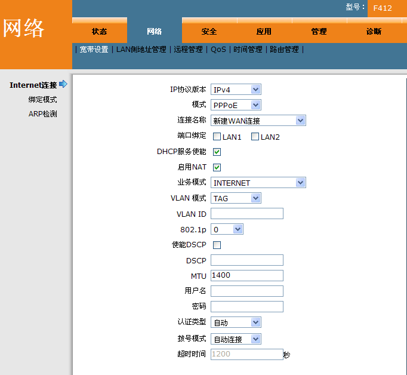This screenshot has height=375, width=407.
Task: Click the MTU field showing 1400
Action: point(247,275)
